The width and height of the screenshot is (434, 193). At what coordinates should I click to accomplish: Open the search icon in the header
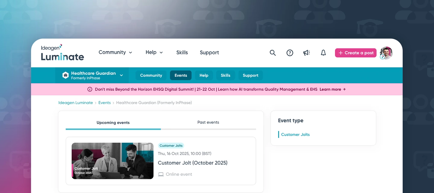point(272,52)
